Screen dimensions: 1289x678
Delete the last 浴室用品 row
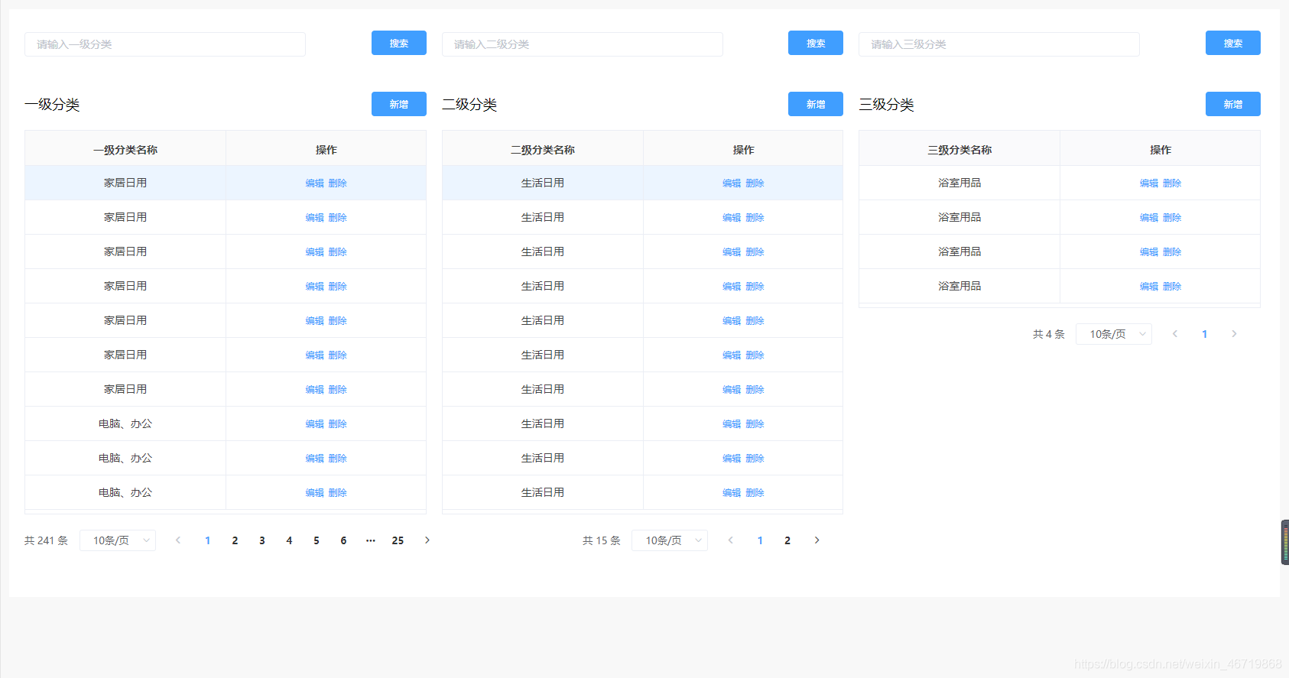(1172, 287)
